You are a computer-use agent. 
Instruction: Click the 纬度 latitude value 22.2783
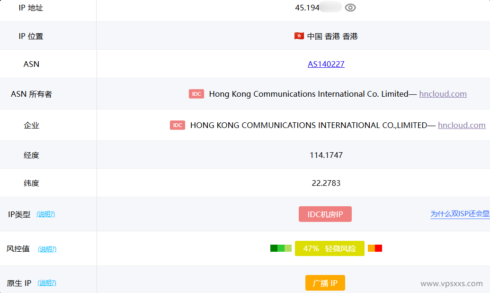tap(326, 183)
